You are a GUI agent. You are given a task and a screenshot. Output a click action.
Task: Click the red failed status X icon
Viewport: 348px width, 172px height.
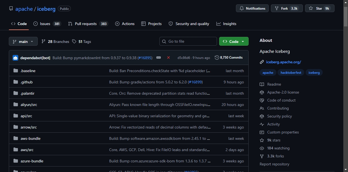point(168,58)
